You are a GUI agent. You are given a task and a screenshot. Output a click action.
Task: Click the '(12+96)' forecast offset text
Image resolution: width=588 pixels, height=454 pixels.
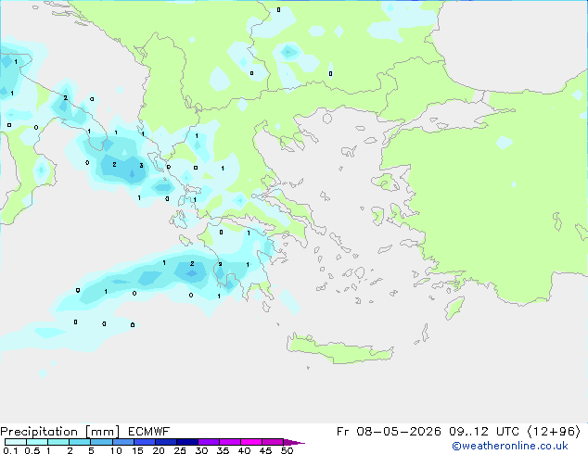(554, 432)
